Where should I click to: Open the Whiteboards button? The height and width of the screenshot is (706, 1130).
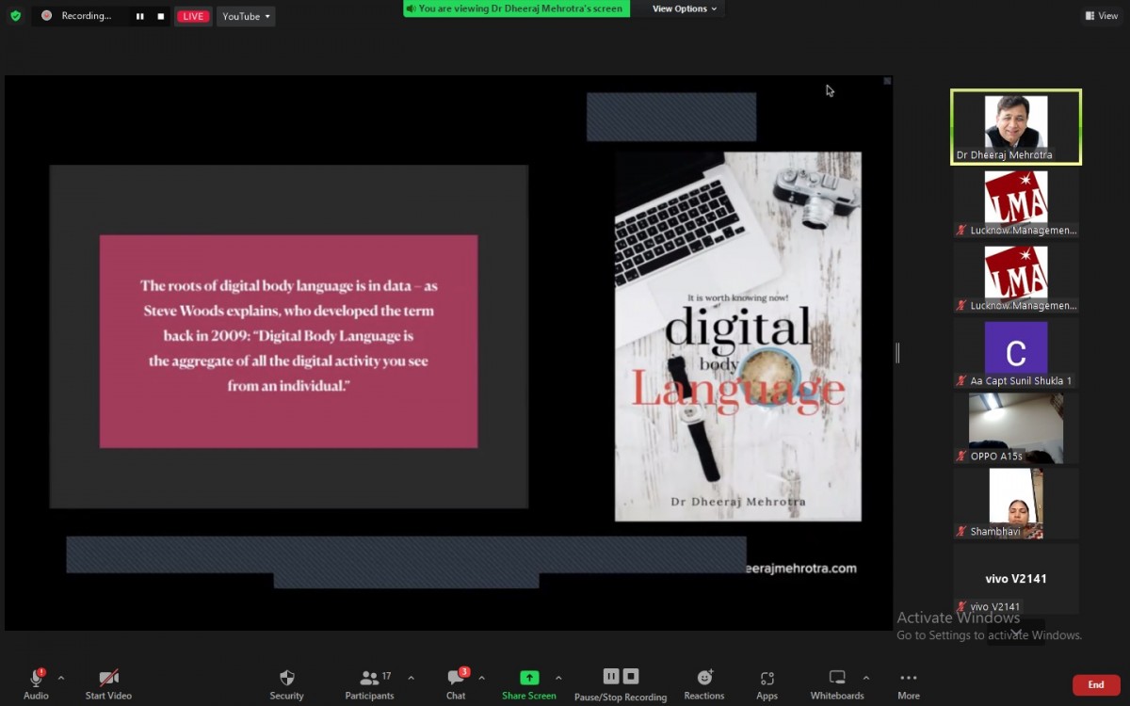coord(837,683)
